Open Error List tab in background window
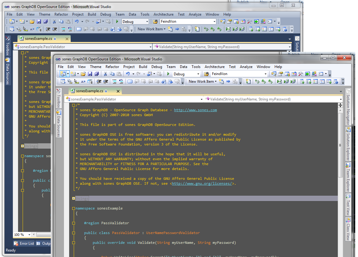 coord(24,244)
